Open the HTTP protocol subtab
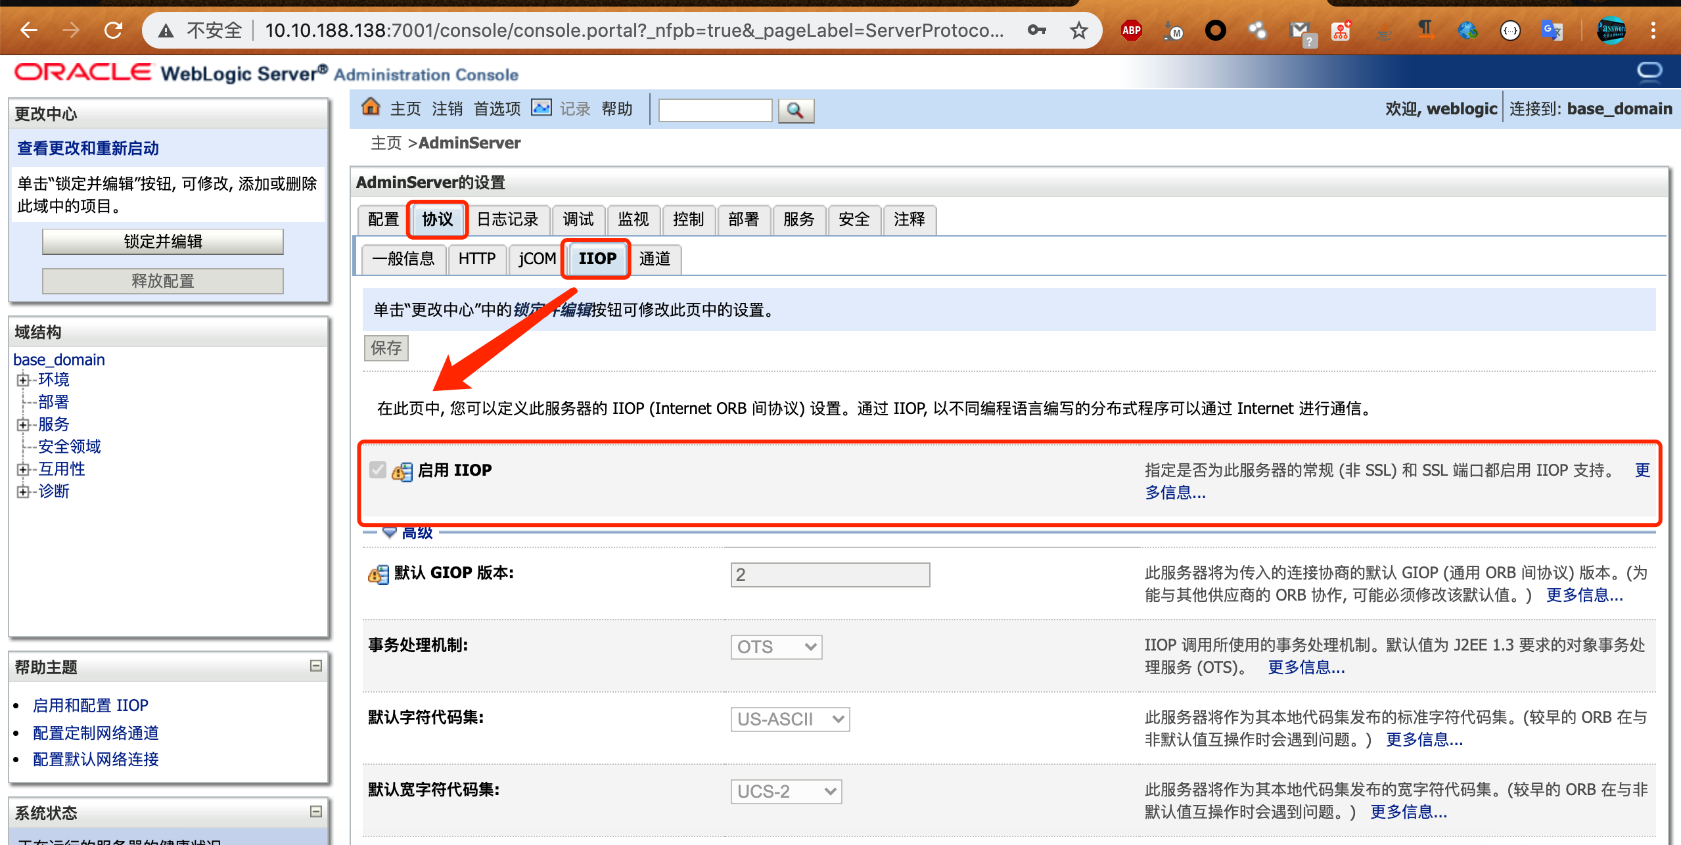The height and width of the screenshot is (845, 1681). click(476, 259)
